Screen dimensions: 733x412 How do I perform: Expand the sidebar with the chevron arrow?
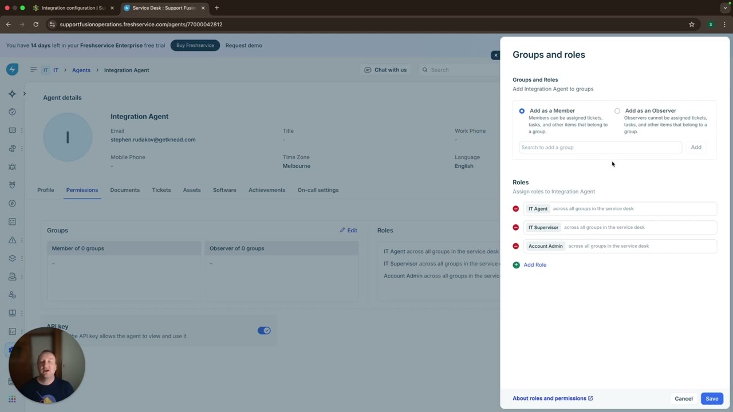(24, 93)
